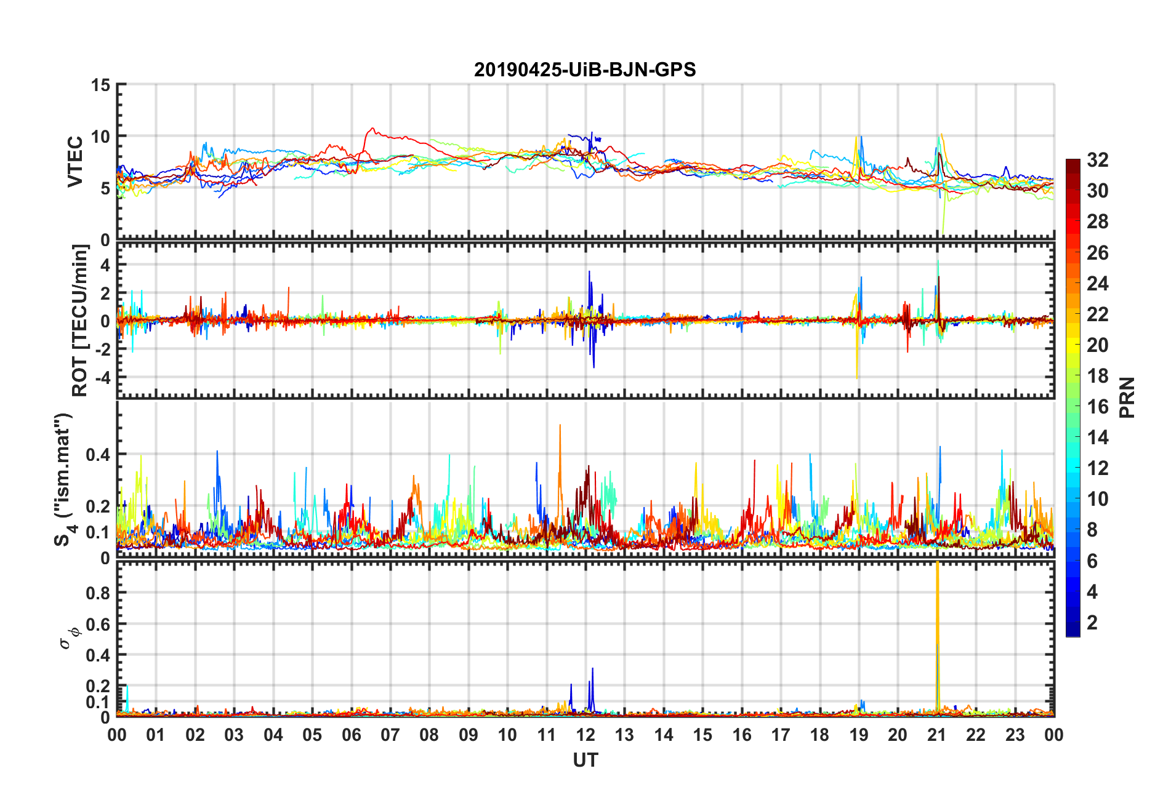This screenshot has height=795, width=1171.
Task: Click the S4 ("ism.mat") axis label
Action: pyautogui.click(x=65, y=479)
